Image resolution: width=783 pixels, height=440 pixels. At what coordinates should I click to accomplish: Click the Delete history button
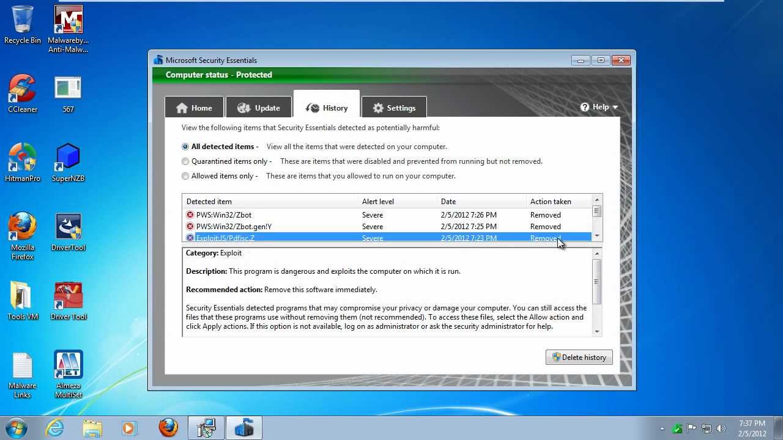[579, 358]
